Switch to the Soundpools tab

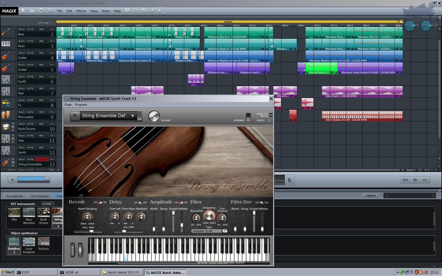click(15, 196)
